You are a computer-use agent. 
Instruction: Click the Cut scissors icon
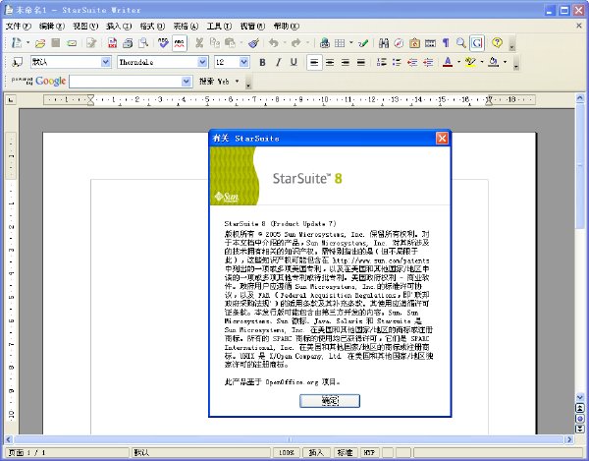[199, 43]
